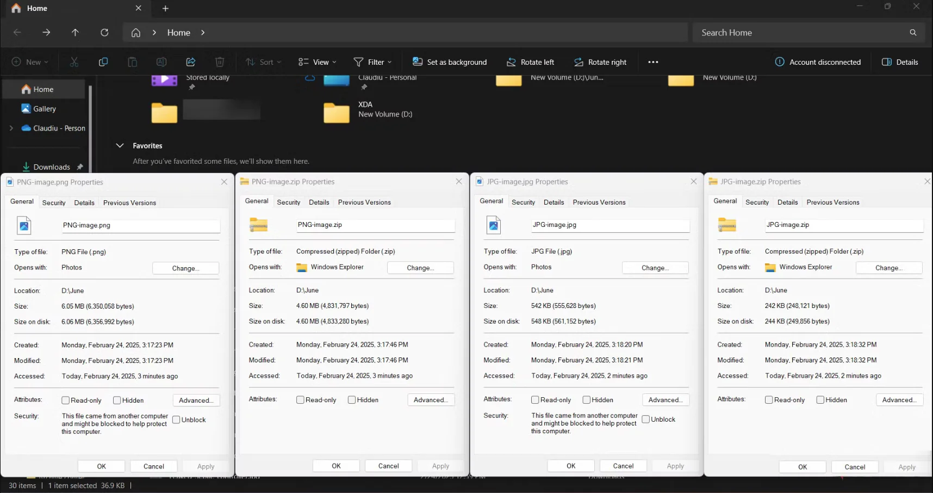Screen dimensions: 933x493
Task: Check Unblock in JPG-image.jpg Properties
Action: [x=646, y=420]
